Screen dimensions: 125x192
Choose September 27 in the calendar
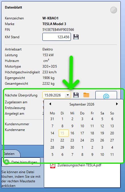point(112,140)
